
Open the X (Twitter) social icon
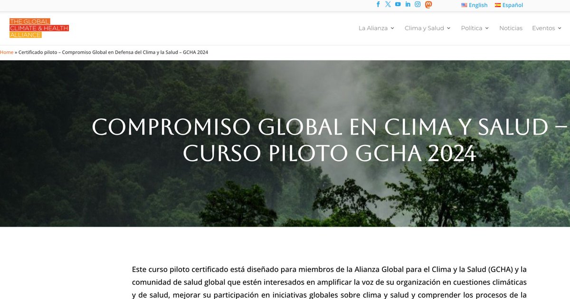pos(388,4)
